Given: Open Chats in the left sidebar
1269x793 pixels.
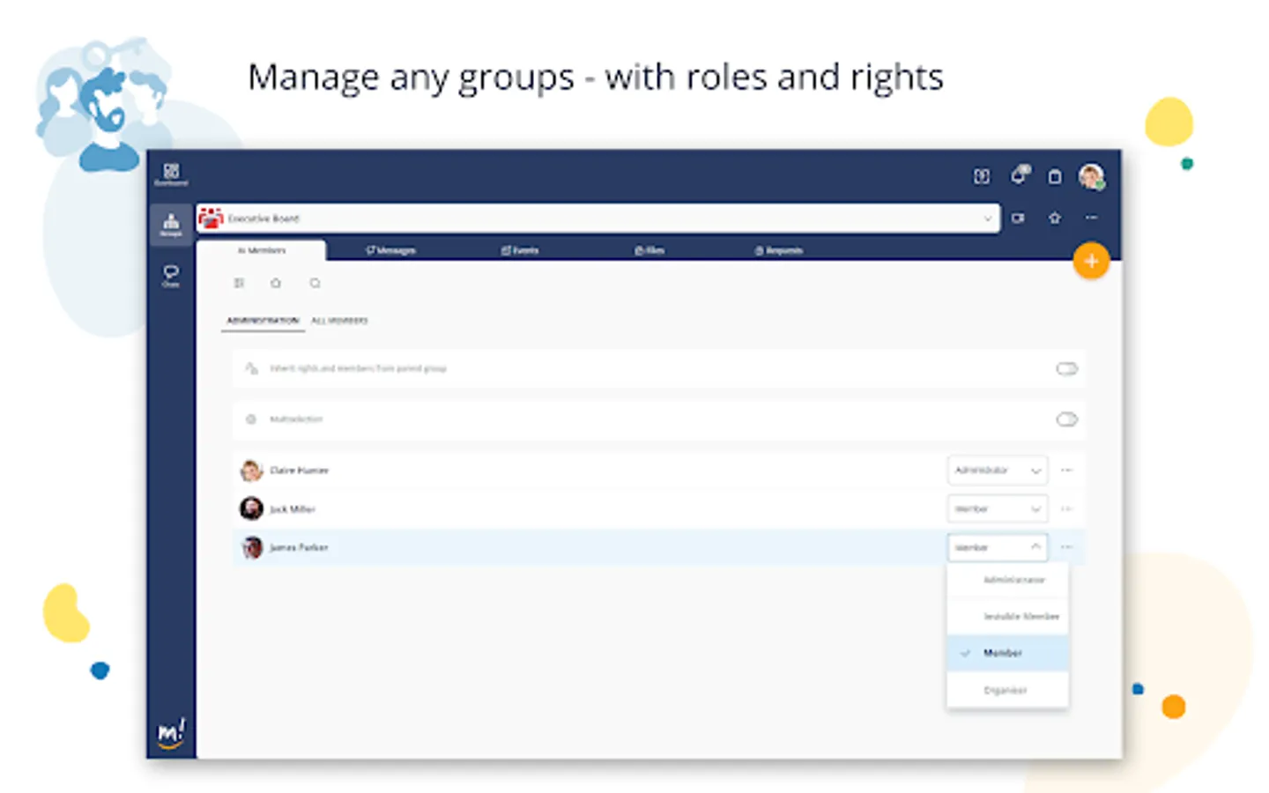Looking at the screenshot, I should pos(171,276).
